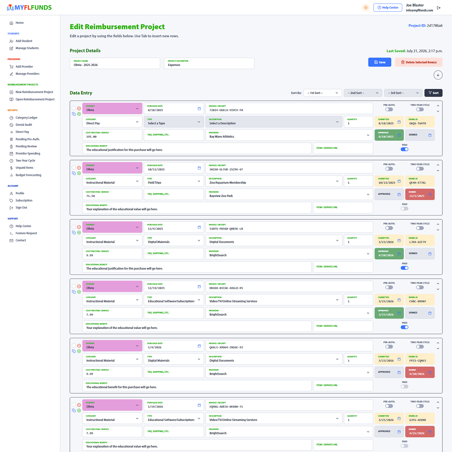
Task: Move the first entry down with chevron arrow
Action: pos(438,111)
